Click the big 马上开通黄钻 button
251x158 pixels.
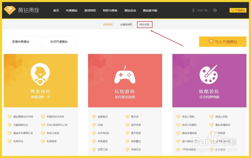pos(223,42)
